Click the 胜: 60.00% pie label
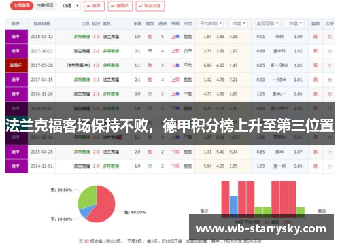340x246 pixels. click(x=135, y=212)
